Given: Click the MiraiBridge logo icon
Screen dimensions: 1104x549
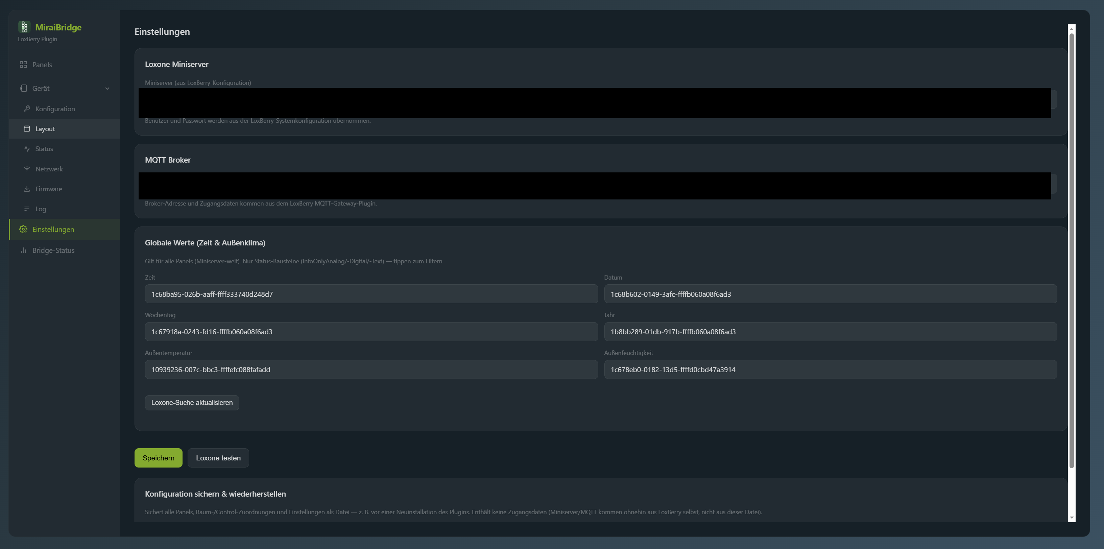Looking at the screenshot, I should click(x=24, y=27).
